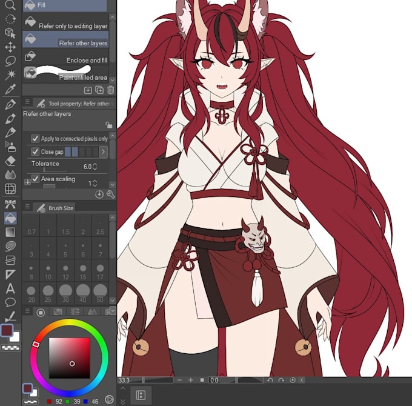The image size is (412, 406).
Task: Select transparent color swatch in toolbar
Action: (10, 348)
